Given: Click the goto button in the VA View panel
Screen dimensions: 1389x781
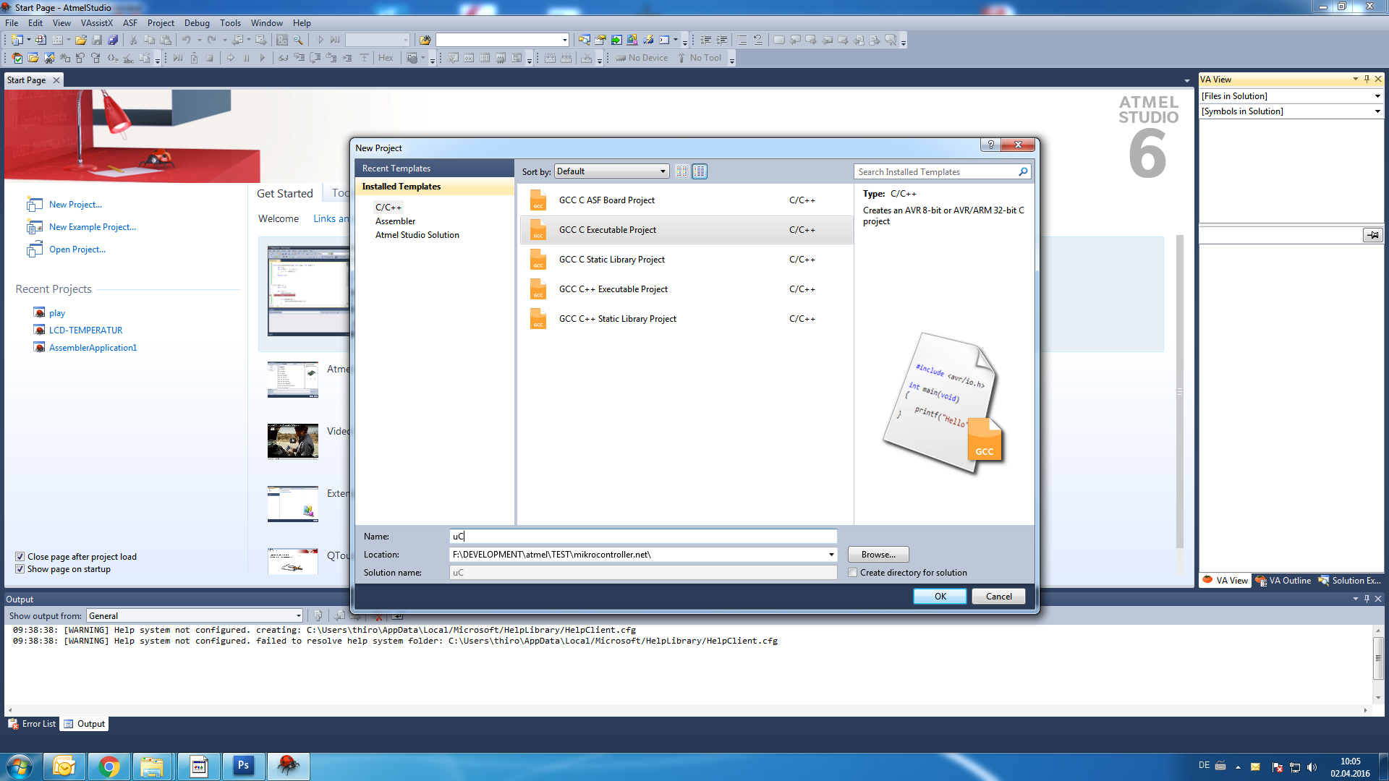Looking at the screenshot, I should 1372,235.
